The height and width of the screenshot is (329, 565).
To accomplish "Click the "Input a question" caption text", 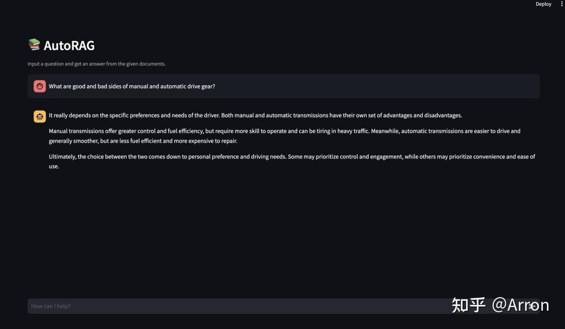I will click(x=96, y=64).
